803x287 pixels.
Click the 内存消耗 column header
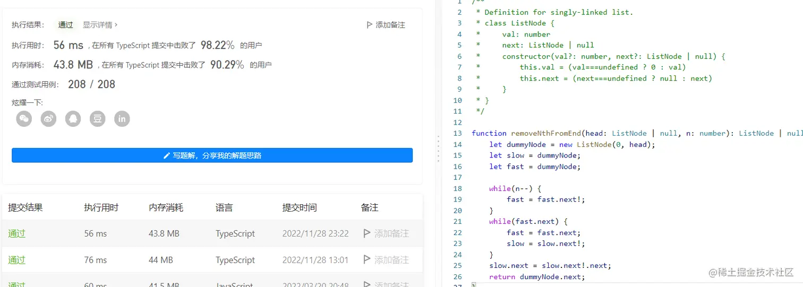(166, 207)
